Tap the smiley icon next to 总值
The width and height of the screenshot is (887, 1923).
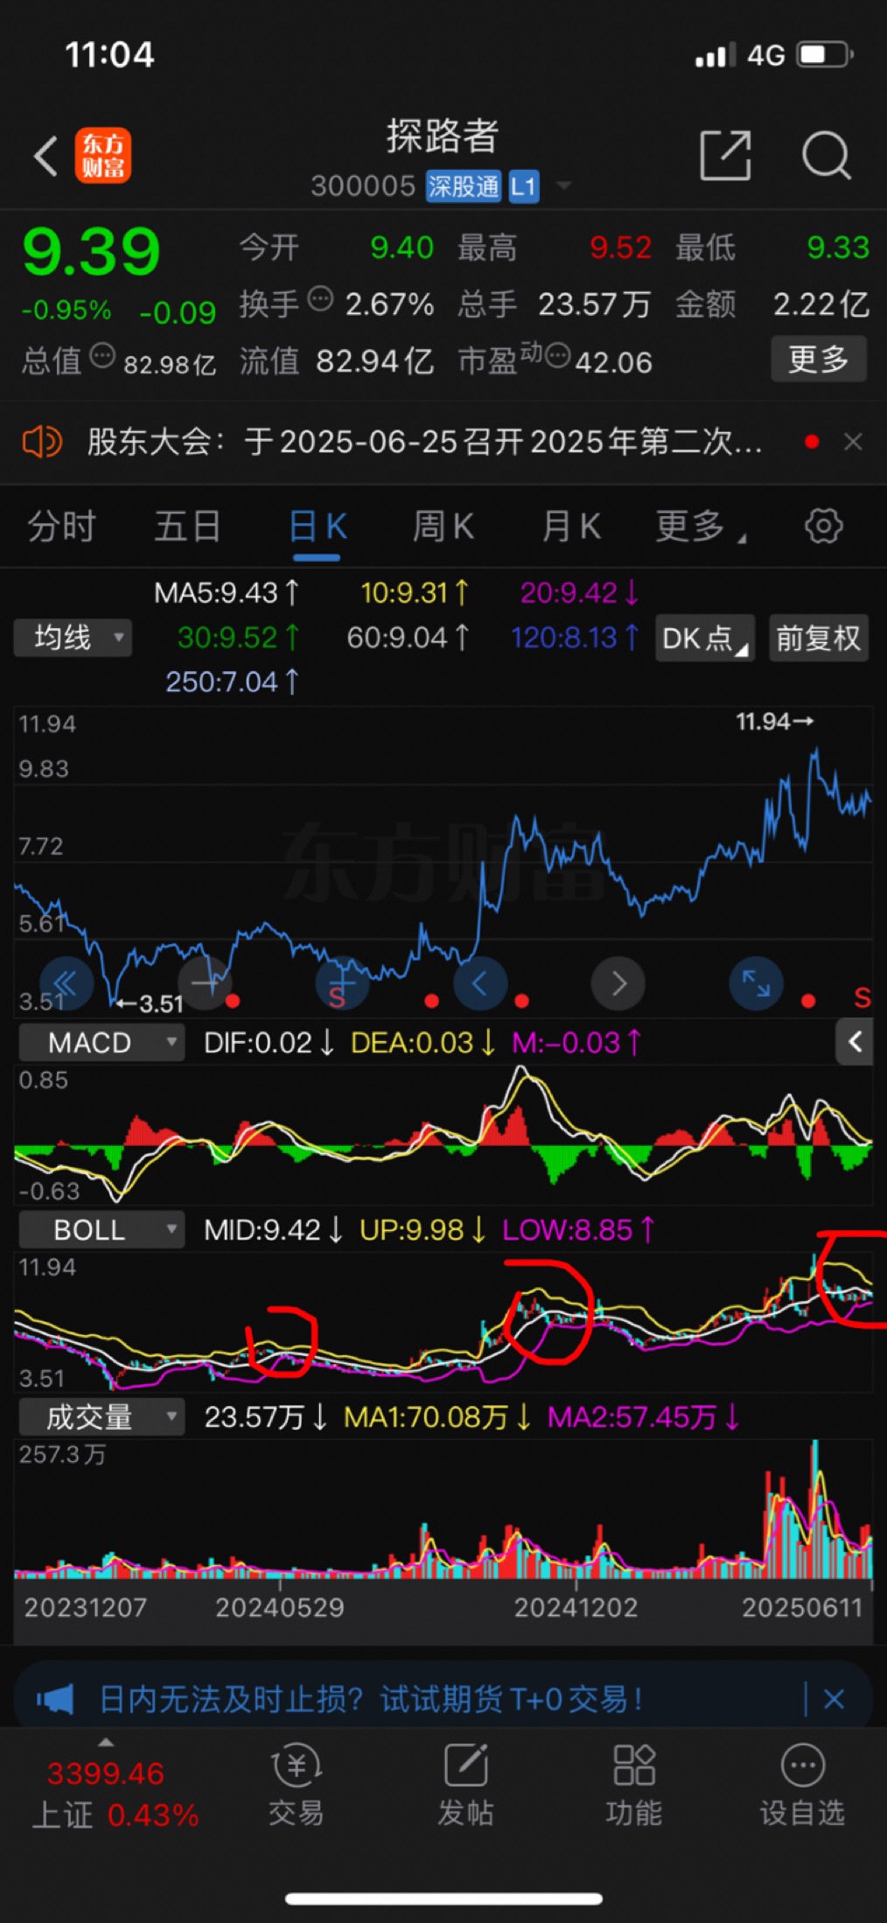tap(102, 356)
